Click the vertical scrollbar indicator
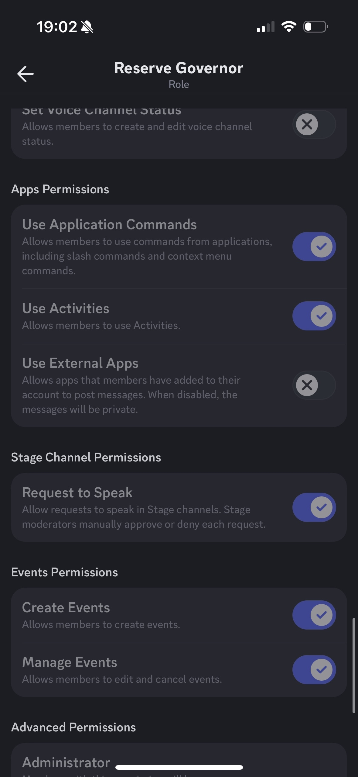The height and width of the screenshot is (777, 358). point(353,665)
